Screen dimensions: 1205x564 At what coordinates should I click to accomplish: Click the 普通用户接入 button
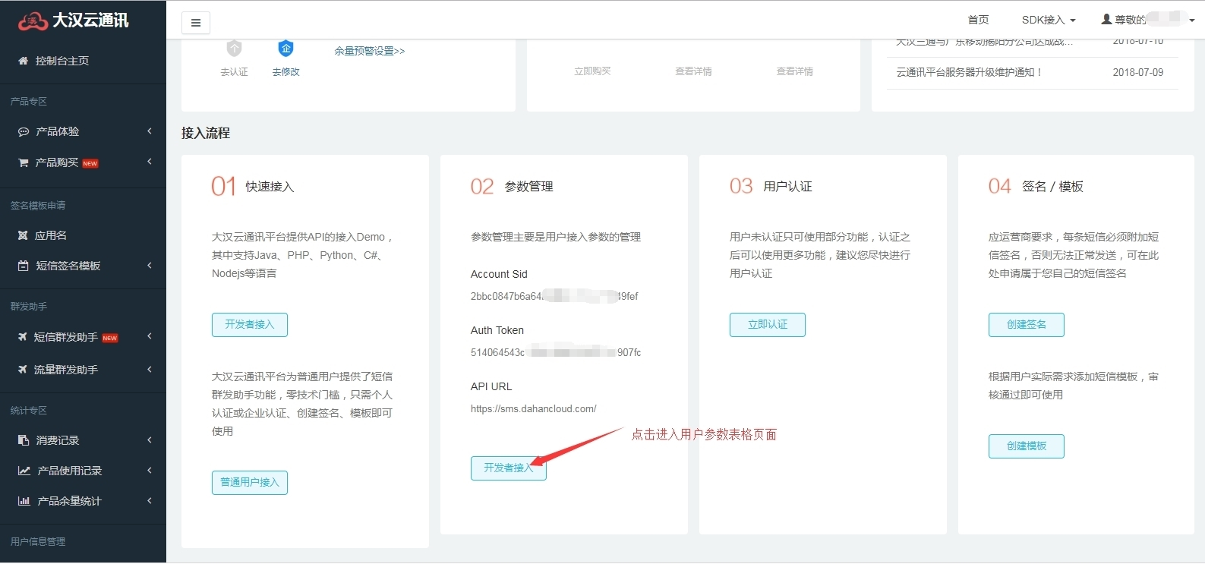coord(250,483)
